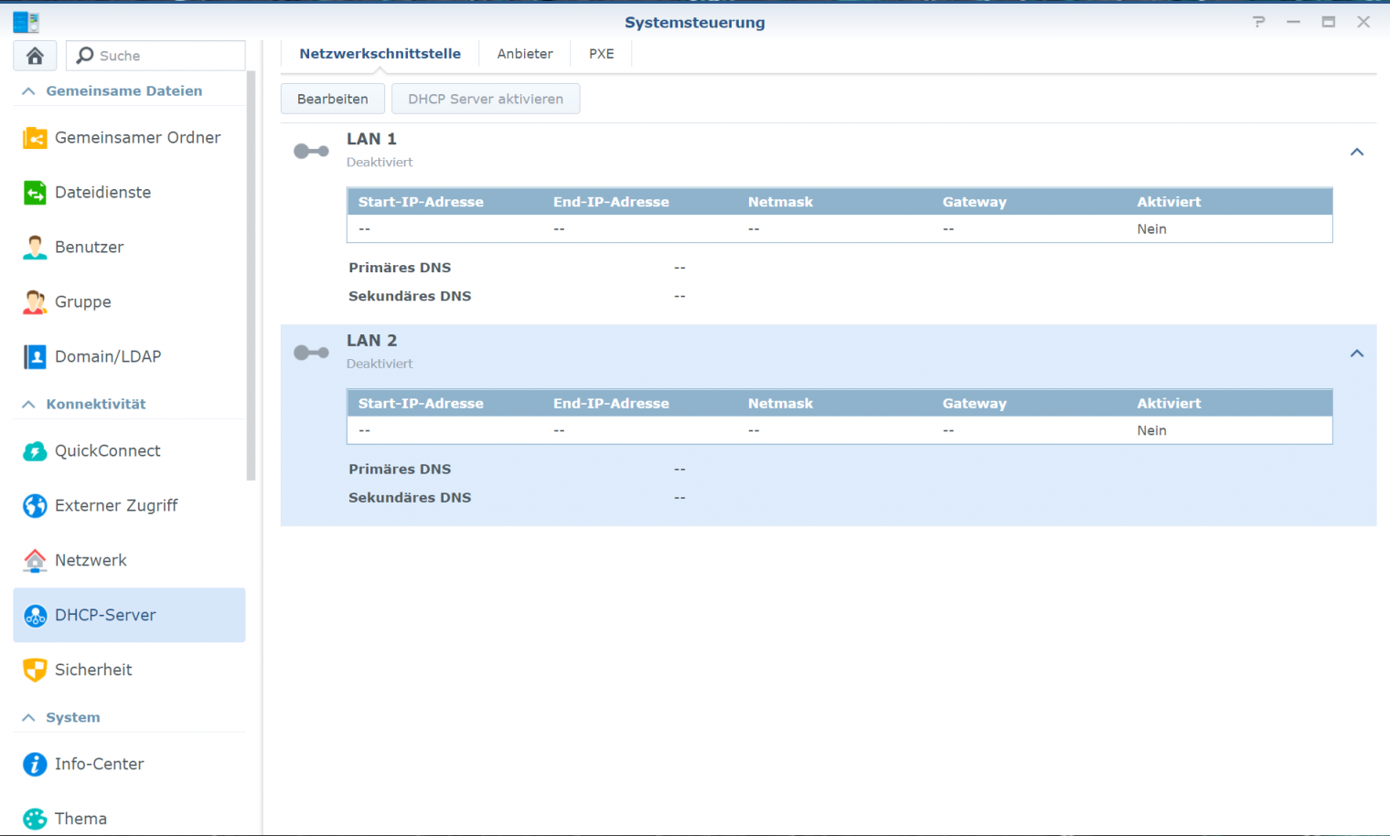
Task: Switch to the Anbieter tab
Action: pyautogui.click(x=525, y=54)
